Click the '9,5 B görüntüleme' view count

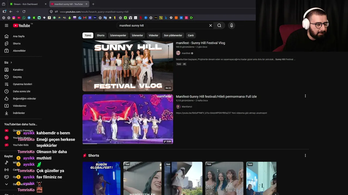click(x=185, y=100)
